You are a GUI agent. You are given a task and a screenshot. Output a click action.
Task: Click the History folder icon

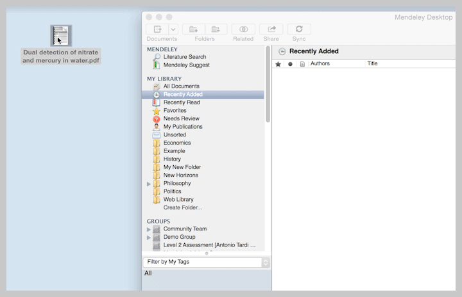[157, 159]
